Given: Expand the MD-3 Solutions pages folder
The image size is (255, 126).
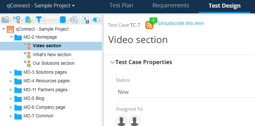Looking at the screenshot, I should tap(11, 72).
